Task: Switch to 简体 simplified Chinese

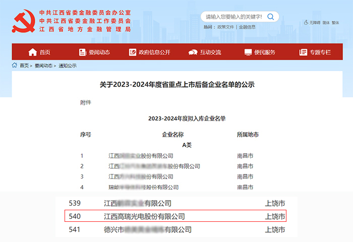Action: 326,23
